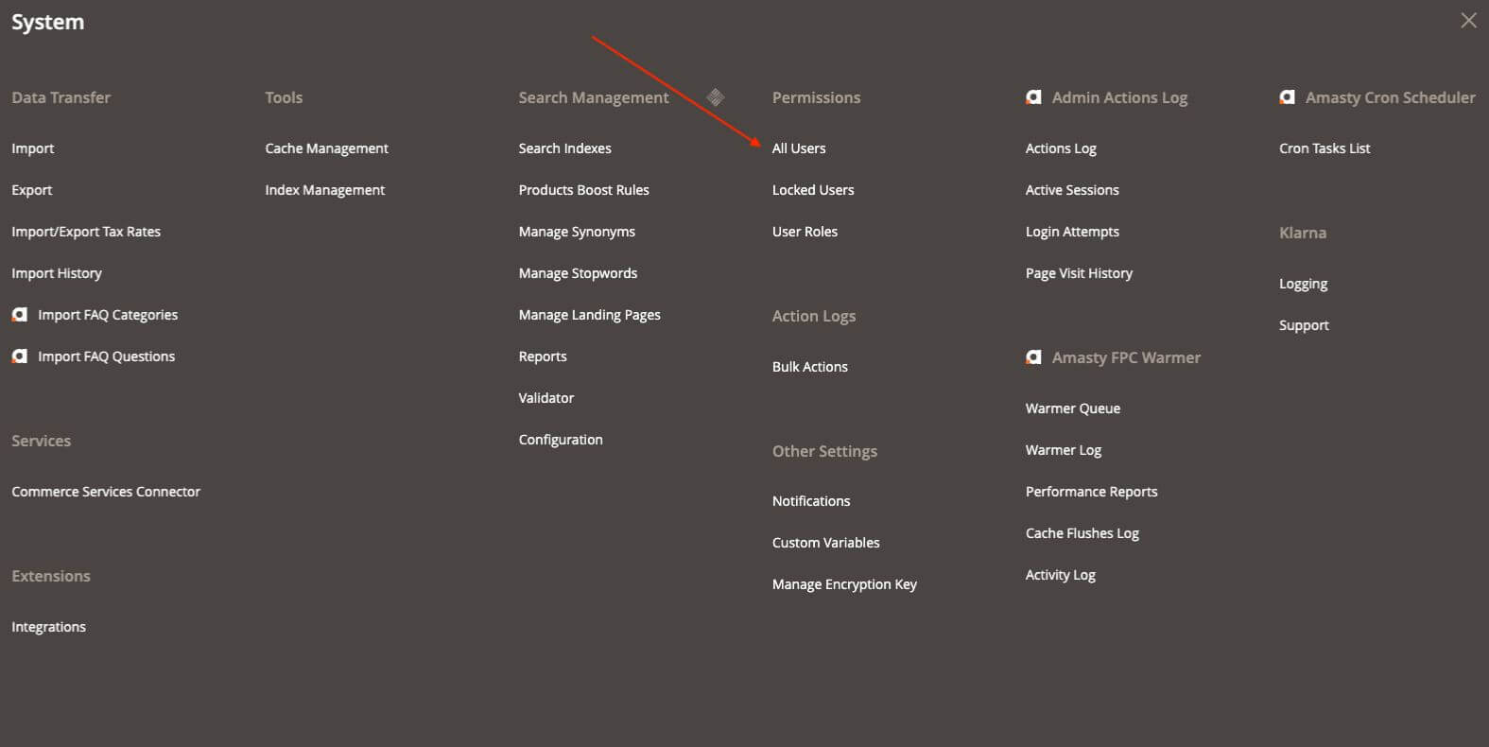The width and height of the screenshot is (1489, 747).
Task: Go to Import/Export Tax Rates
Action: (x=86, y=232)
